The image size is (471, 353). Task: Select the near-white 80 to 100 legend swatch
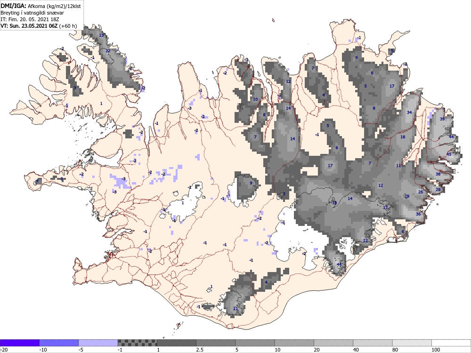412,343
